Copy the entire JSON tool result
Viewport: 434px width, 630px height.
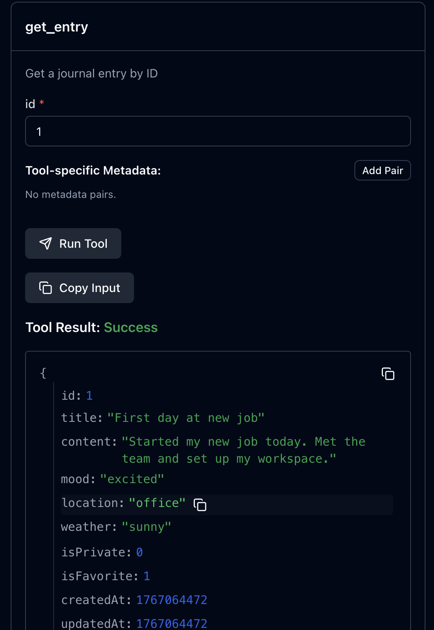coord(388,374)
